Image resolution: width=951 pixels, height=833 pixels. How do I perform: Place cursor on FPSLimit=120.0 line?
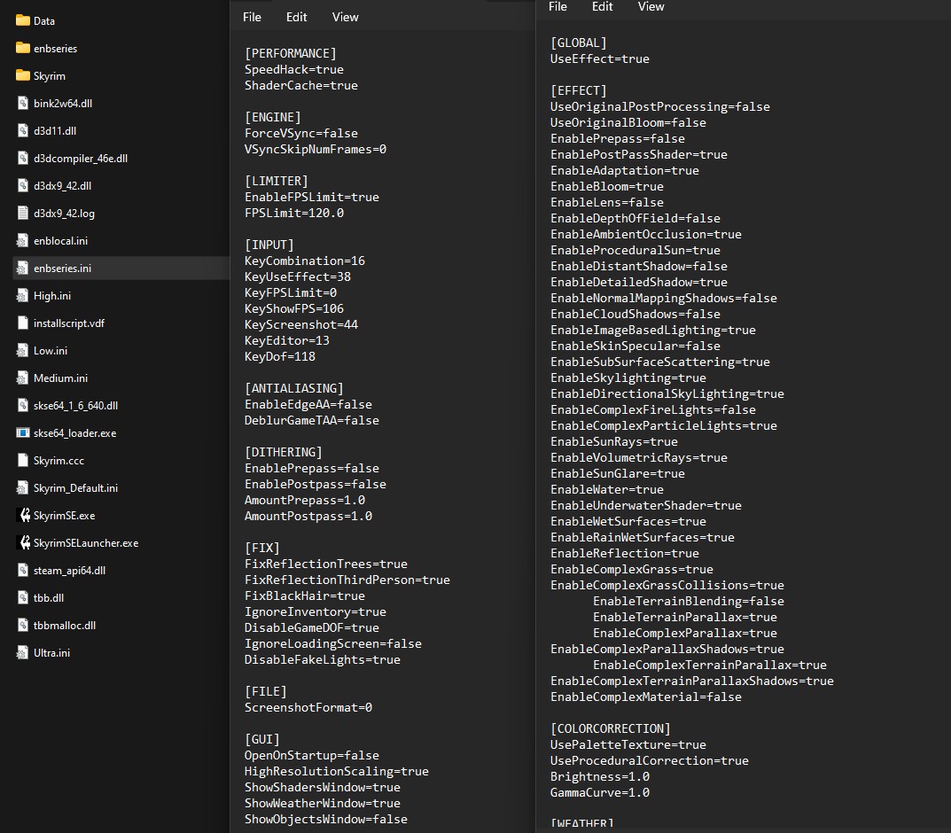(x=294, y=213)
